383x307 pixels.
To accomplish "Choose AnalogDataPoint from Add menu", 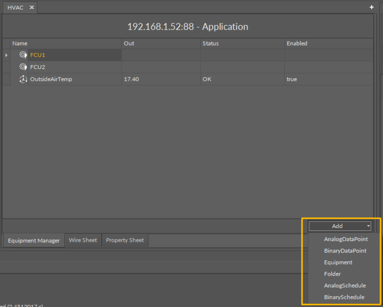I will (346, 239).
